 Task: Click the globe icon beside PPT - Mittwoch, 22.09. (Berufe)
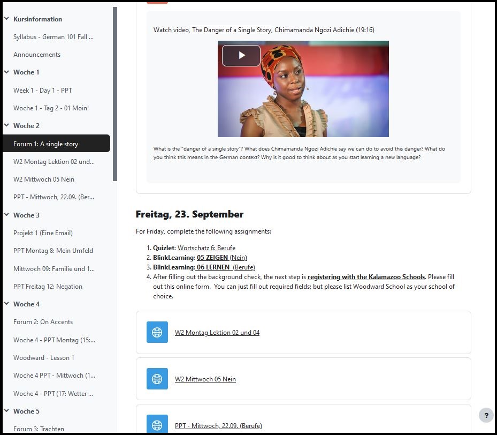[157, 424]
